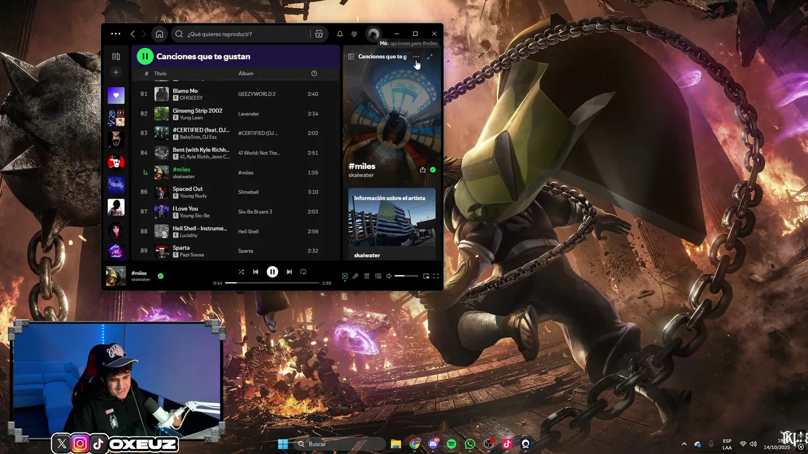Pause playlist with the green header button
This screenshot has height=454, width=808.
click(x=145, y=56)
